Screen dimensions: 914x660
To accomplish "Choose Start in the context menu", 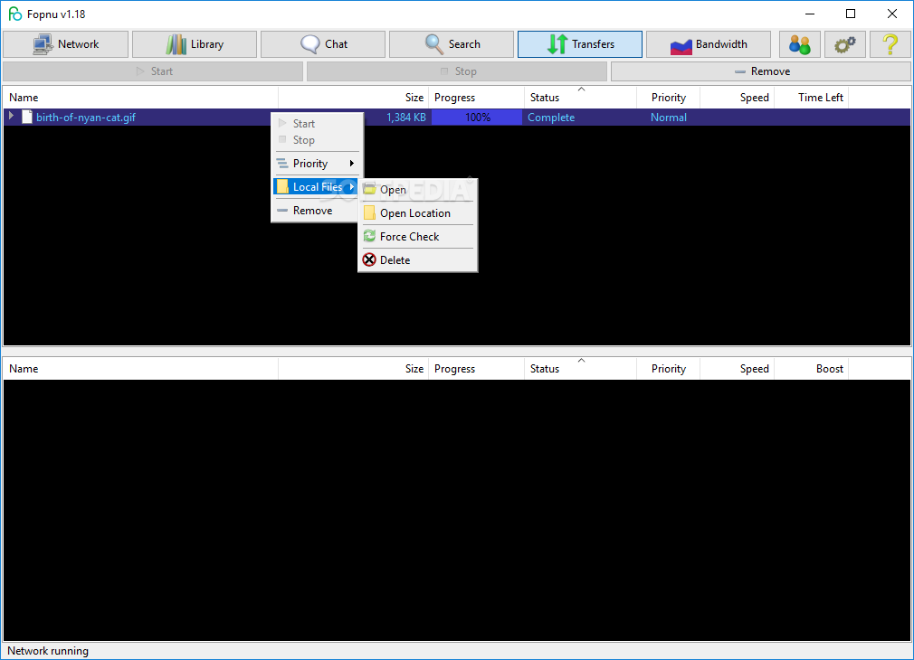I will click(317, 124).
